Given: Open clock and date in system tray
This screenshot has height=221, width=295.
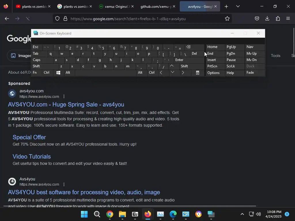Looking at the screenshot, I should point(273,214).
